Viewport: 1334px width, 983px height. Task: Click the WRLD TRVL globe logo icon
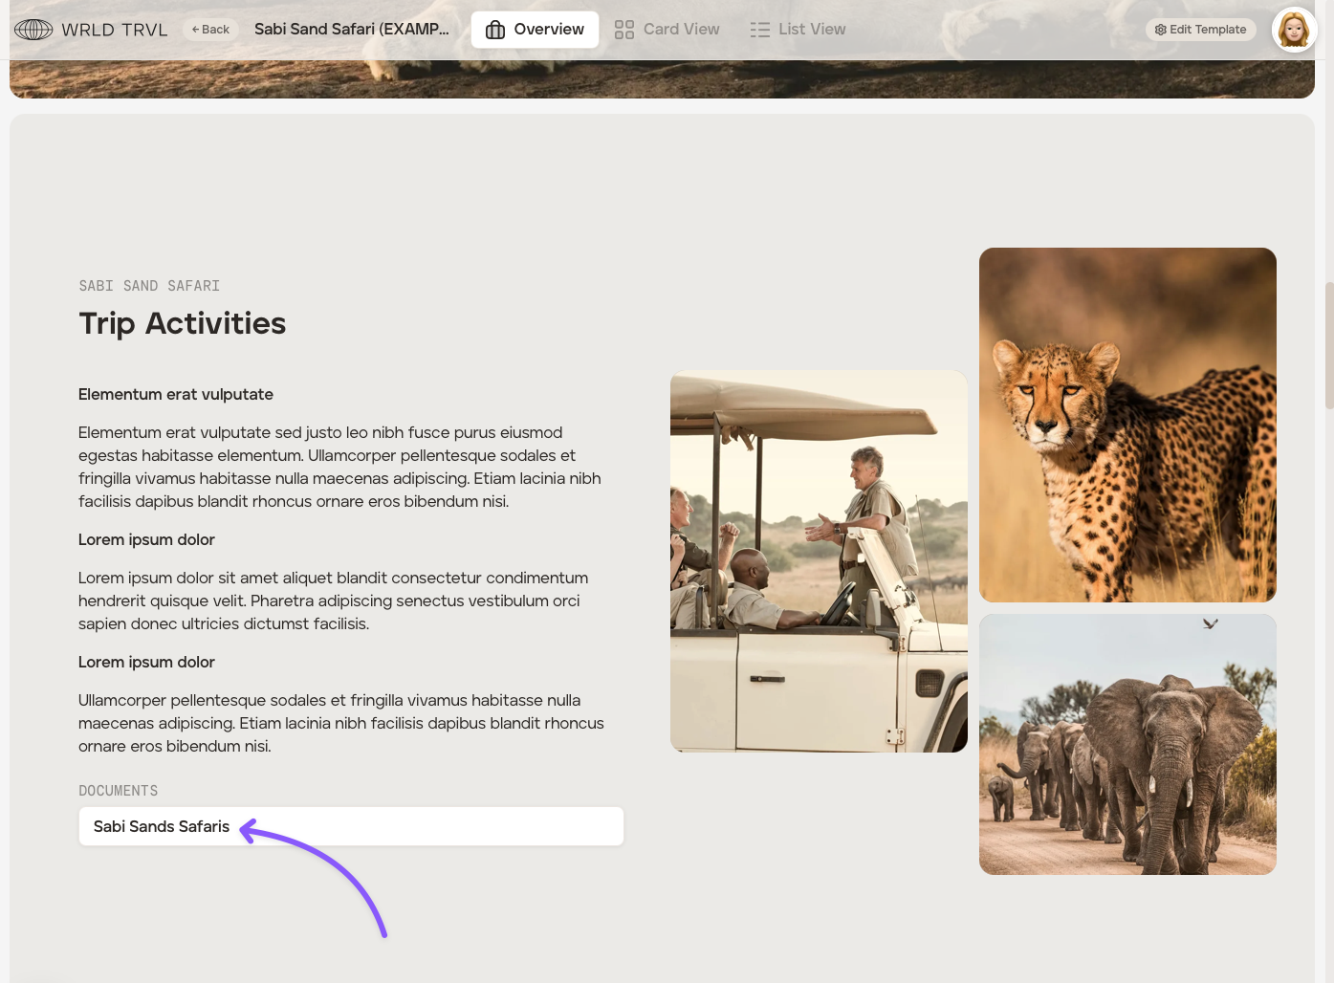click(33, 30)
